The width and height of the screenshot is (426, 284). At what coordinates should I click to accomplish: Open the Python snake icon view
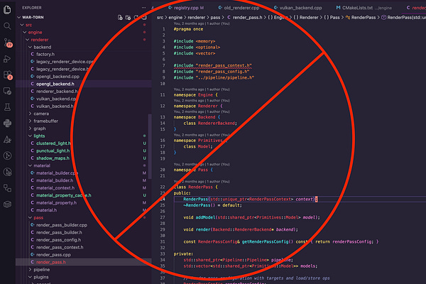[x=7, y=124]
